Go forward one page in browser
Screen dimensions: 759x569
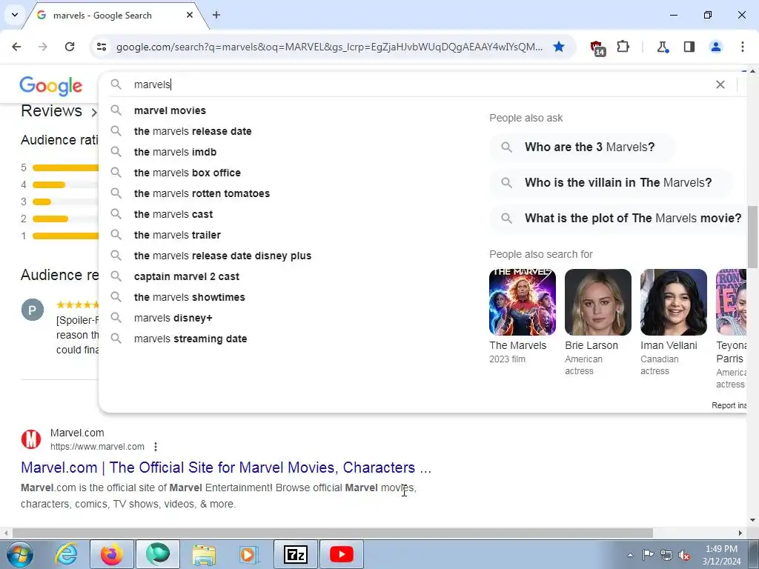pos(43,47)
